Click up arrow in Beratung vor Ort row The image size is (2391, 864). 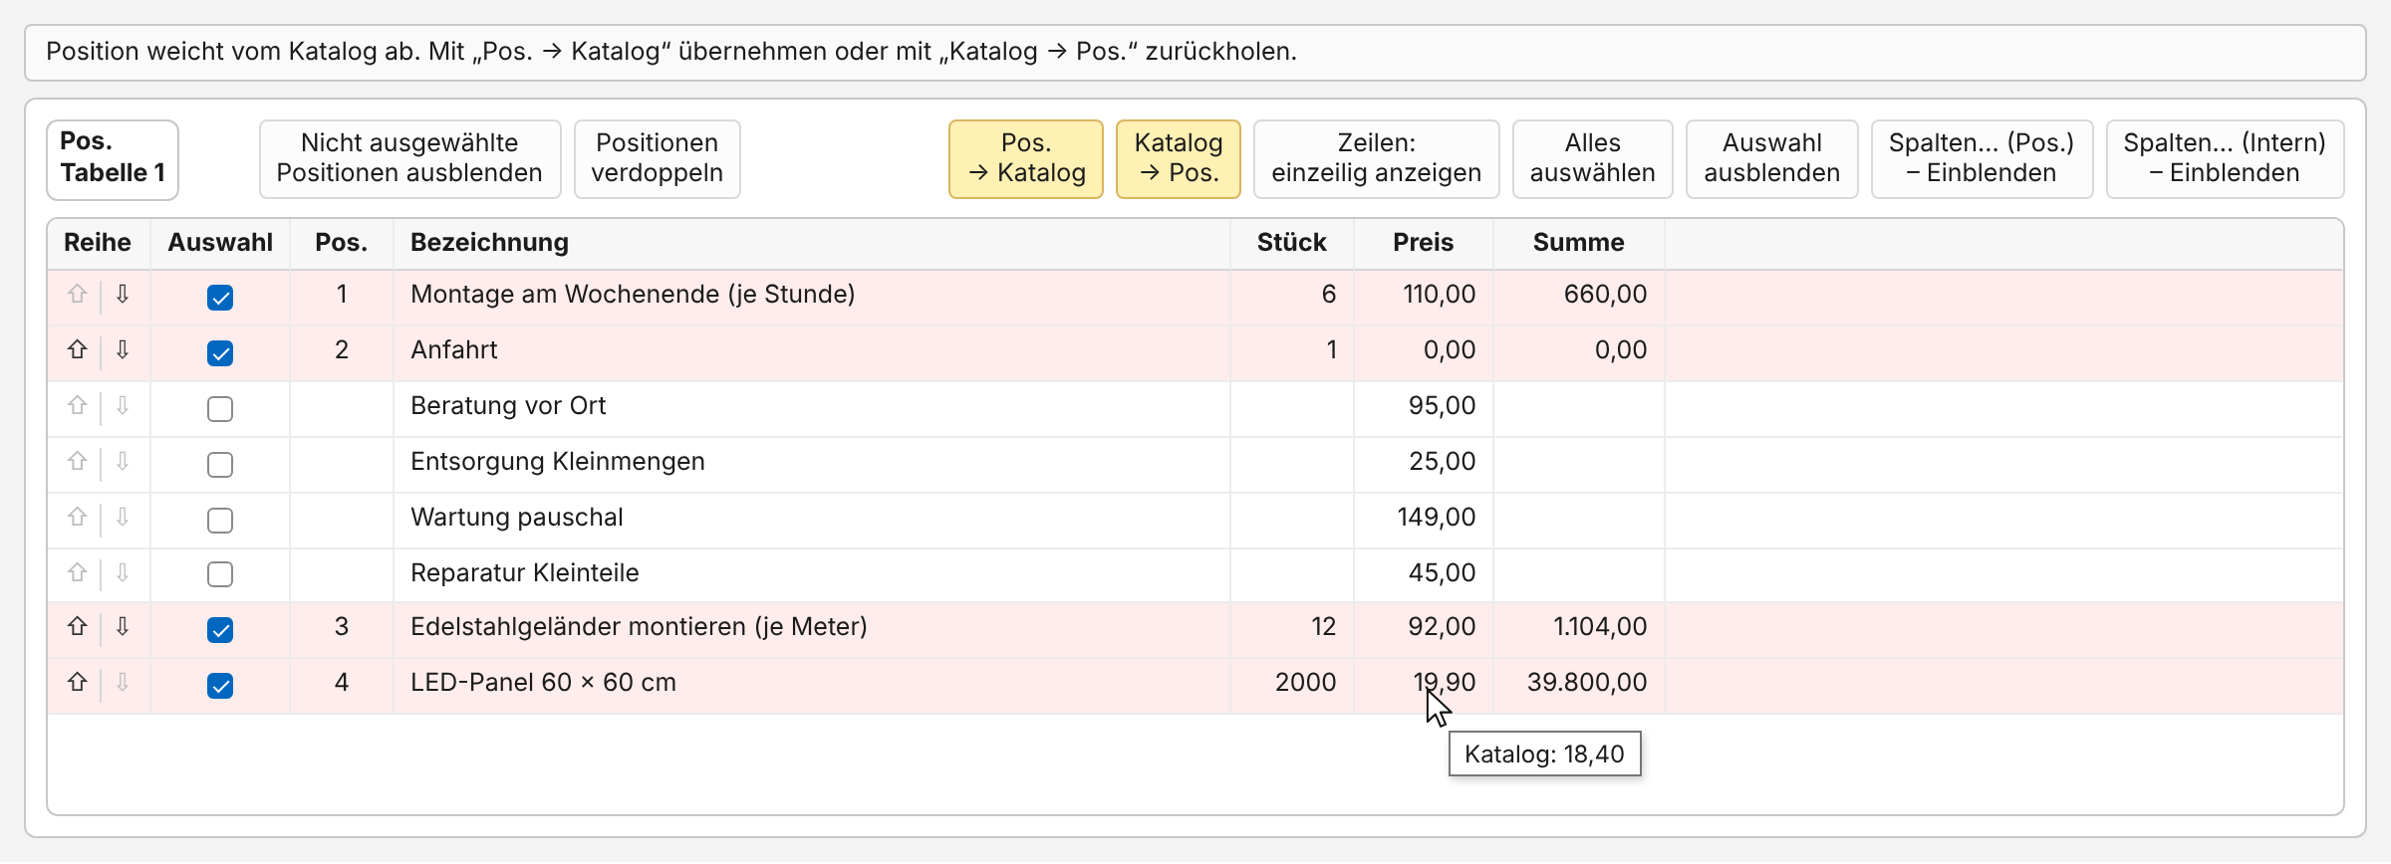point(77,406)
